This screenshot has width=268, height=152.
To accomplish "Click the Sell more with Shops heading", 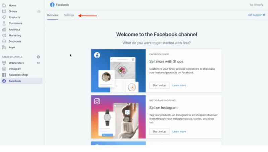I will tap(166, 62).
